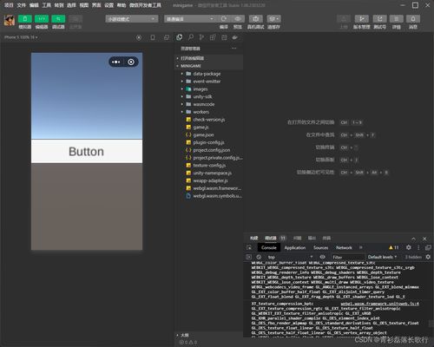Open the source control branch icon
The width and height of the screenshot is (434, 347).
201,37
